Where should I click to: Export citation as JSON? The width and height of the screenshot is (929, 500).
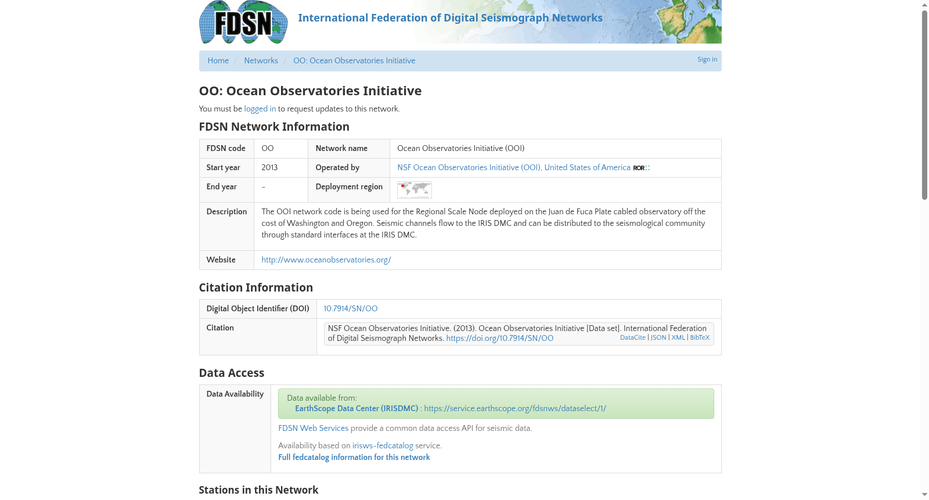click(658, 337)
